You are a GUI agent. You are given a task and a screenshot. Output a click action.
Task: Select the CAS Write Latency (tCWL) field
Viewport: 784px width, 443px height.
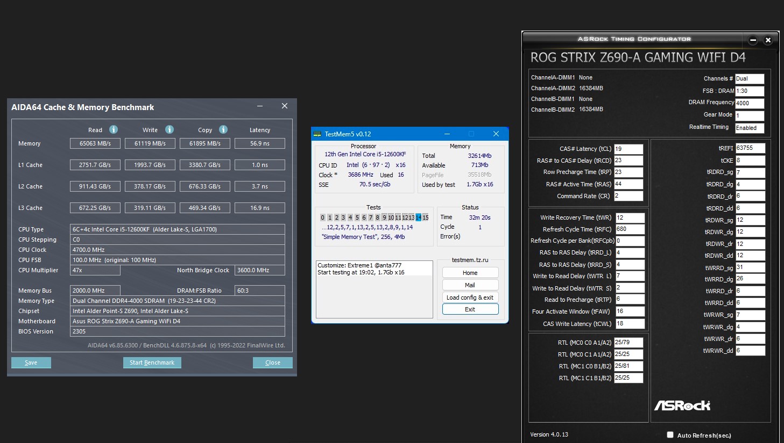[630, 324]
